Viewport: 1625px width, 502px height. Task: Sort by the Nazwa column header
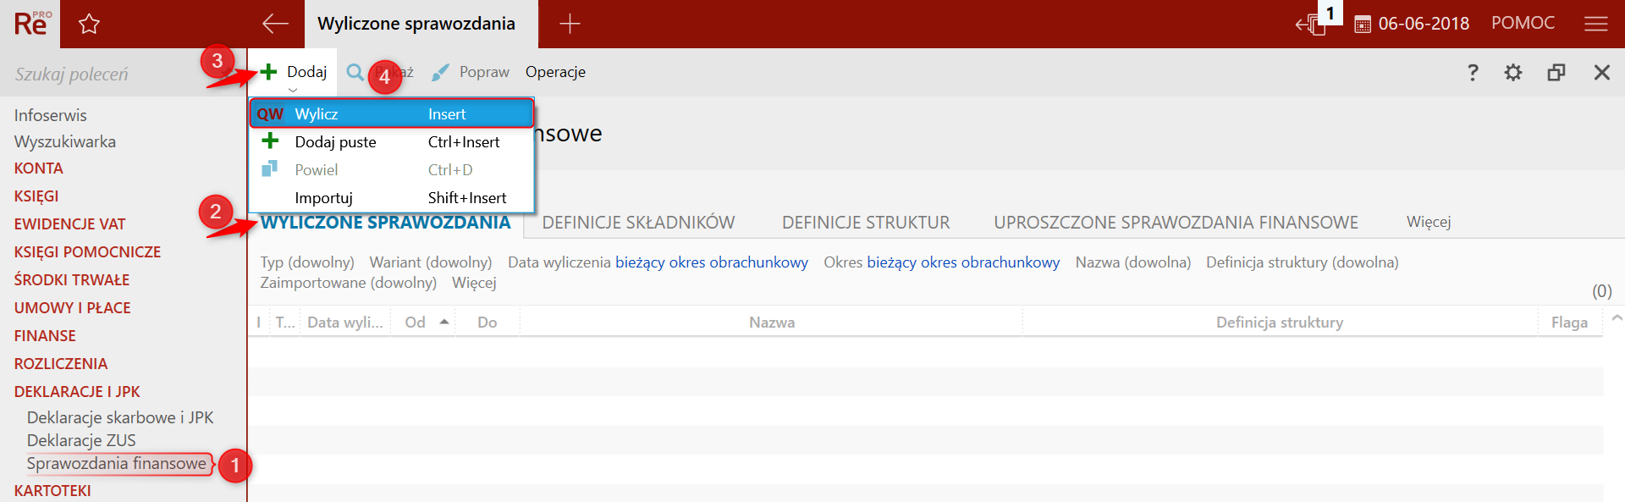772,323
